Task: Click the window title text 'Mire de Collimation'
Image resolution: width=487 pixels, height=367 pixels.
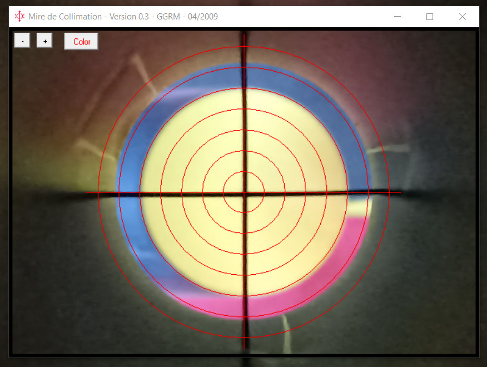Action: pyautogui.click(x=65, y=17)
